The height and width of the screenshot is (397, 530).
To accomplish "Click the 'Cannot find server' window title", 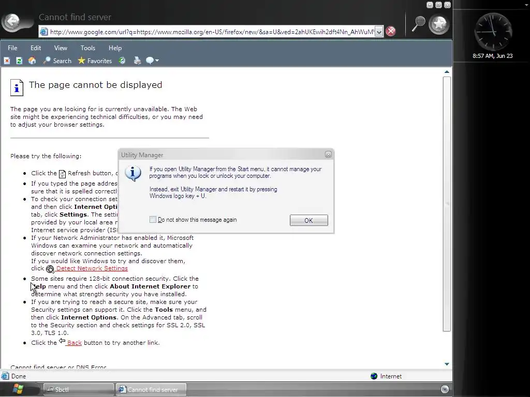I will click(75, 17).
